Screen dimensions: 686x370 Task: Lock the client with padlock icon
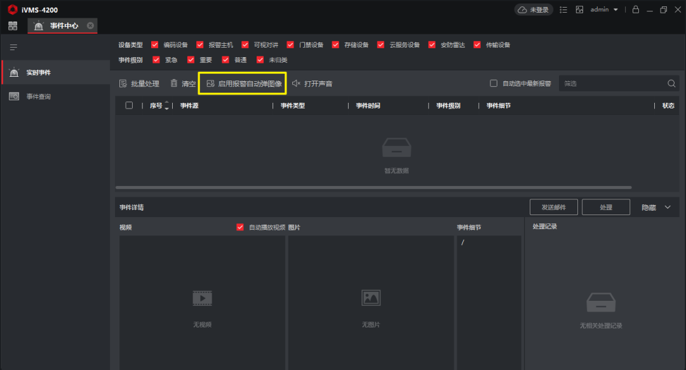636,9
